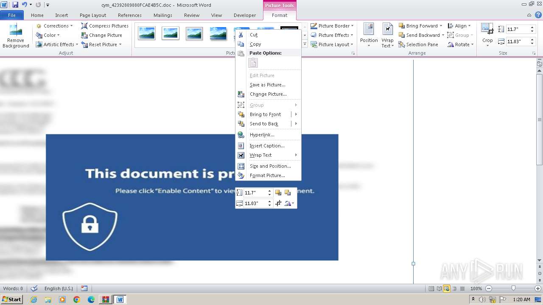Switch to the Mailings tab
This screenshot has width=543, height=305.
(x=163, y=15)
